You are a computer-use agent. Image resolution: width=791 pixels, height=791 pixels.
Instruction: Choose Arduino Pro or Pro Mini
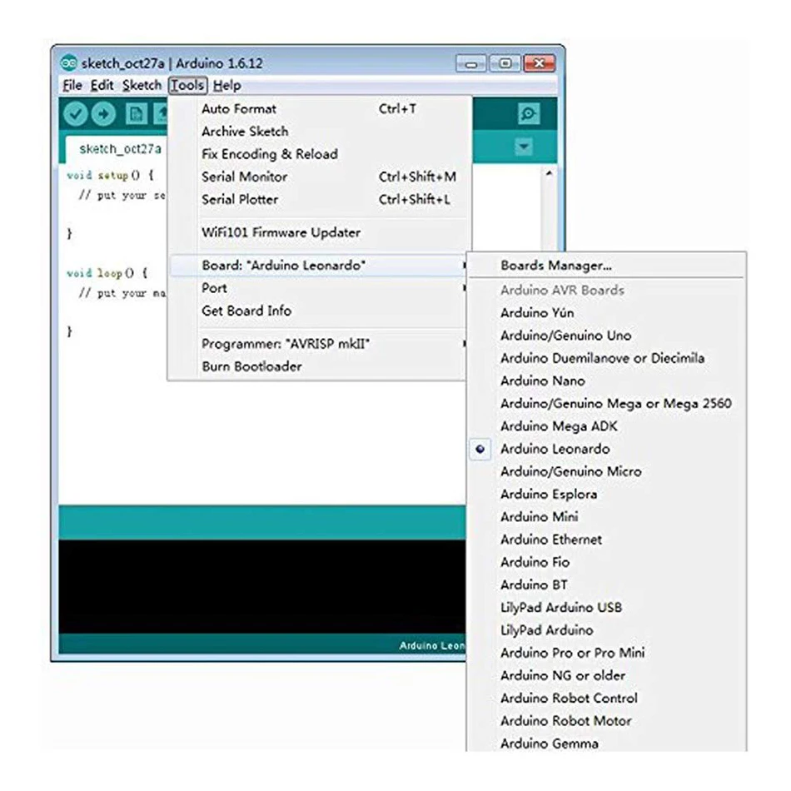[606, 653]
